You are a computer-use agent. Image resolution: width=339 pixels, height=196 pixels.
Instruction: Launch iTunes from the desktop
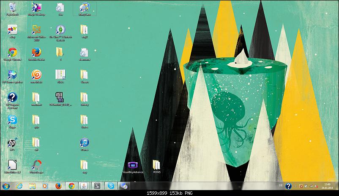click(85, 144)
